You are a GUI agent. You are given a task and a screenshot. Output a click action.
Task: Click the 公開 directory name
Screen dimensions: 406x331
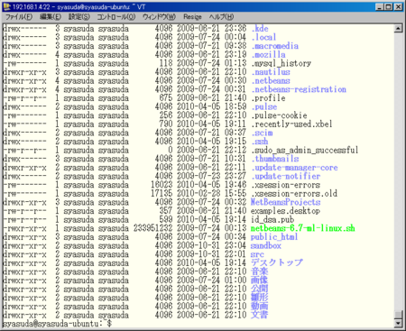[x=259, y=289]
